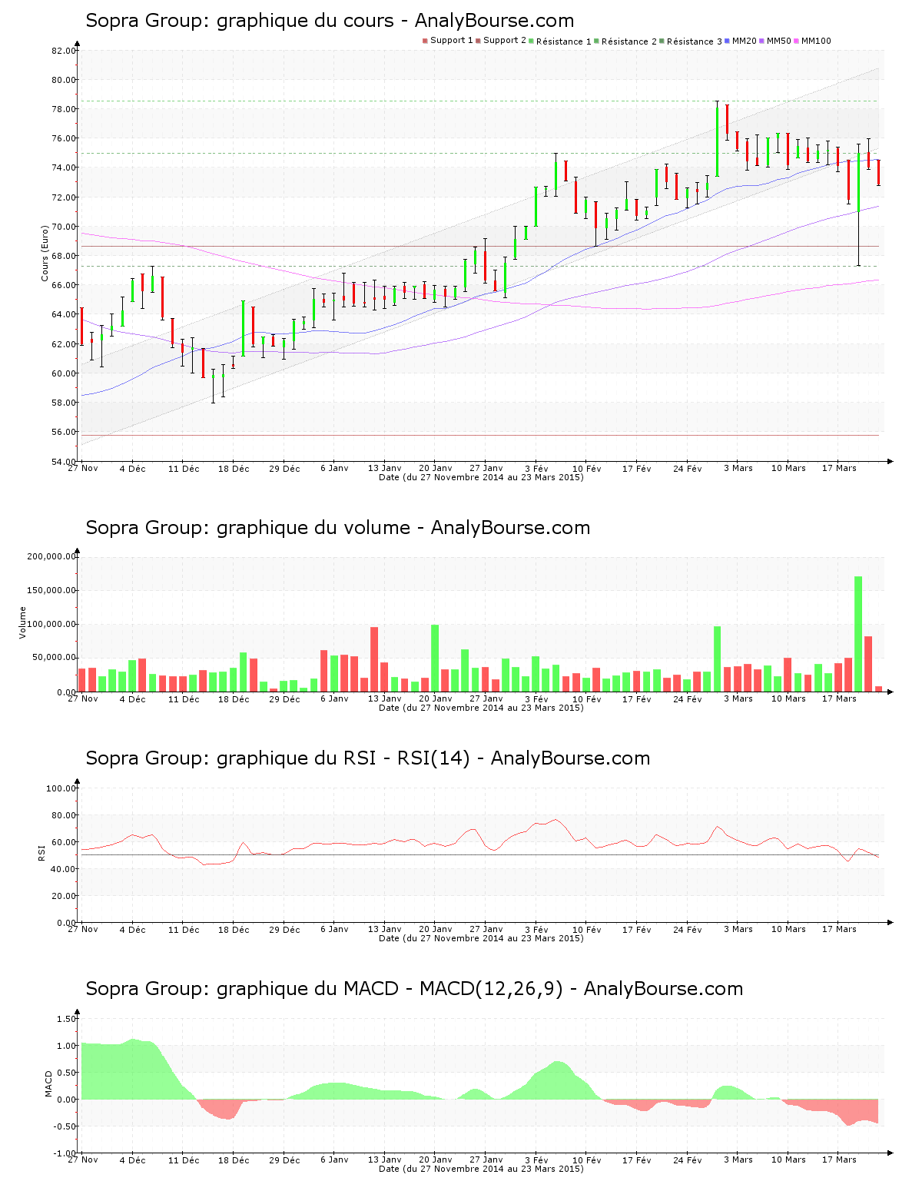Click '10 Mars' date tick on RSI chart
The width and height of the screenshot is (922, 1191).
788,929
